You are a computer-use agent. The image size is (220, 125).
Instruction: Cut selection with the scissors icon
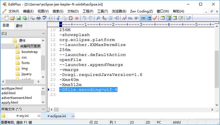pos(58,18)
